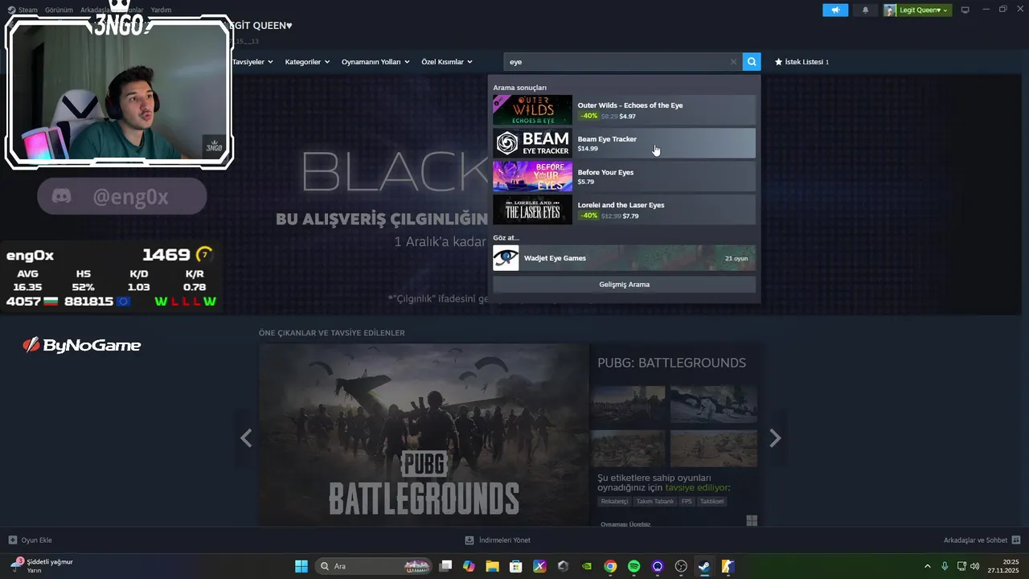Open the İstek Listesi wishlist link
Screen dimensions: 1029x579
(801, 62)
